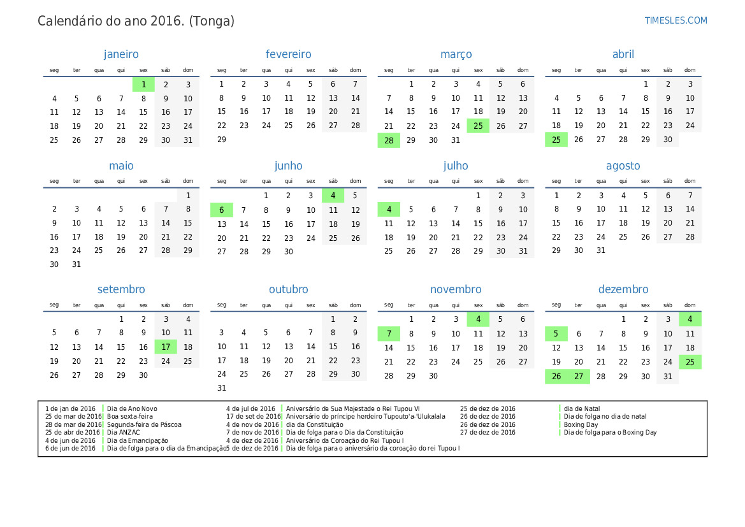The width and height of the screenshot is (745, 527).
Task: Select highlighted December 25 Christmas date
Action: pos(690,362)
